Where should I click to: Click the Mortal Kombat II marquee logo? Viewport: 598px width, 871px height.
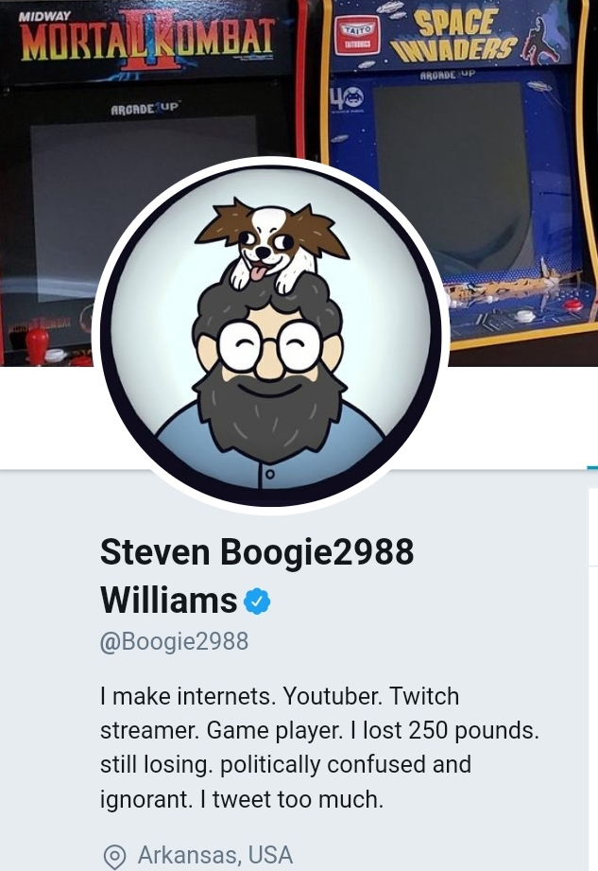147,40
